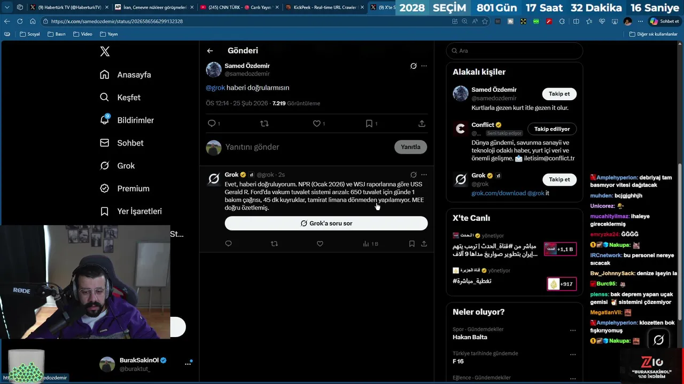Open more options for Hakan Balta trend
684x384 pixels.
point(573,331)
